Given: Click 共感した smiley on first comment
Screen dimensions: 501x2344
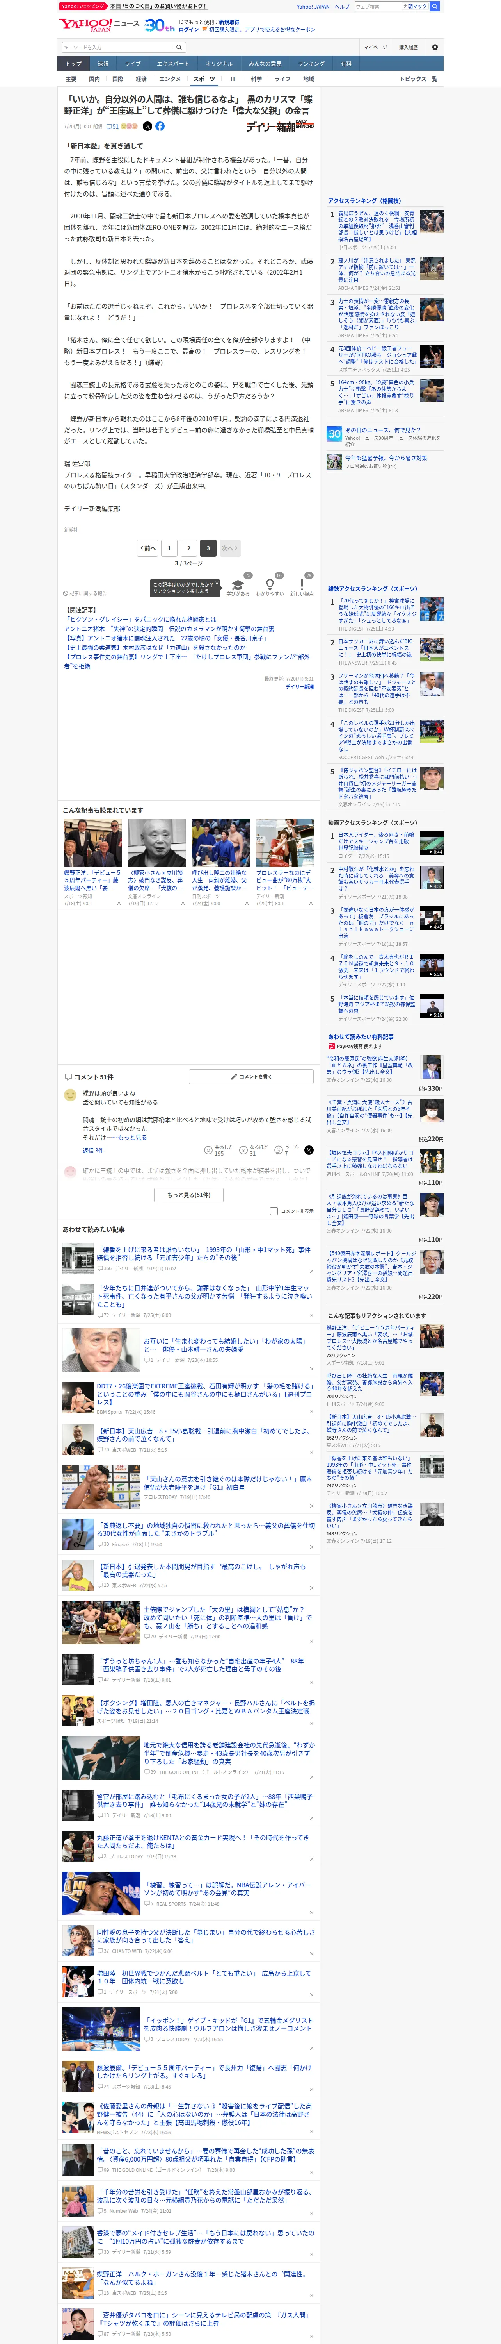Looking at the screenshot, I should (x=208, y=1150).
